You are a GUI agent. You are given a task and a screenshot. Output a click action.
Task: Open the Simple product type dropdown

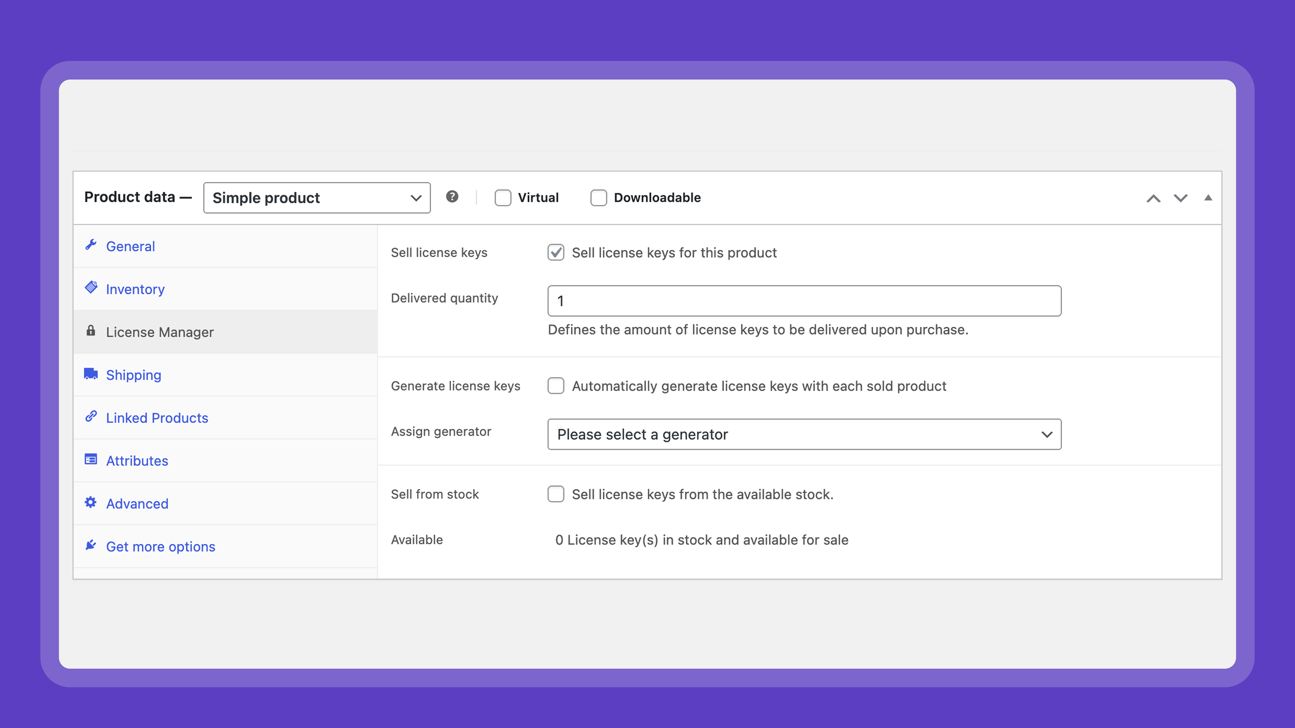click(x=316, y=198)
